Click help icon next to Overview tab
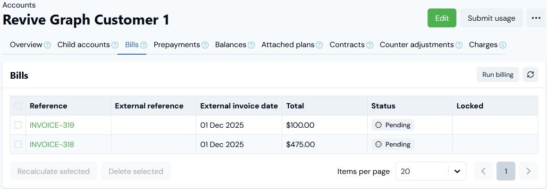This screenshot has height=189, width=547. [47, 45]
